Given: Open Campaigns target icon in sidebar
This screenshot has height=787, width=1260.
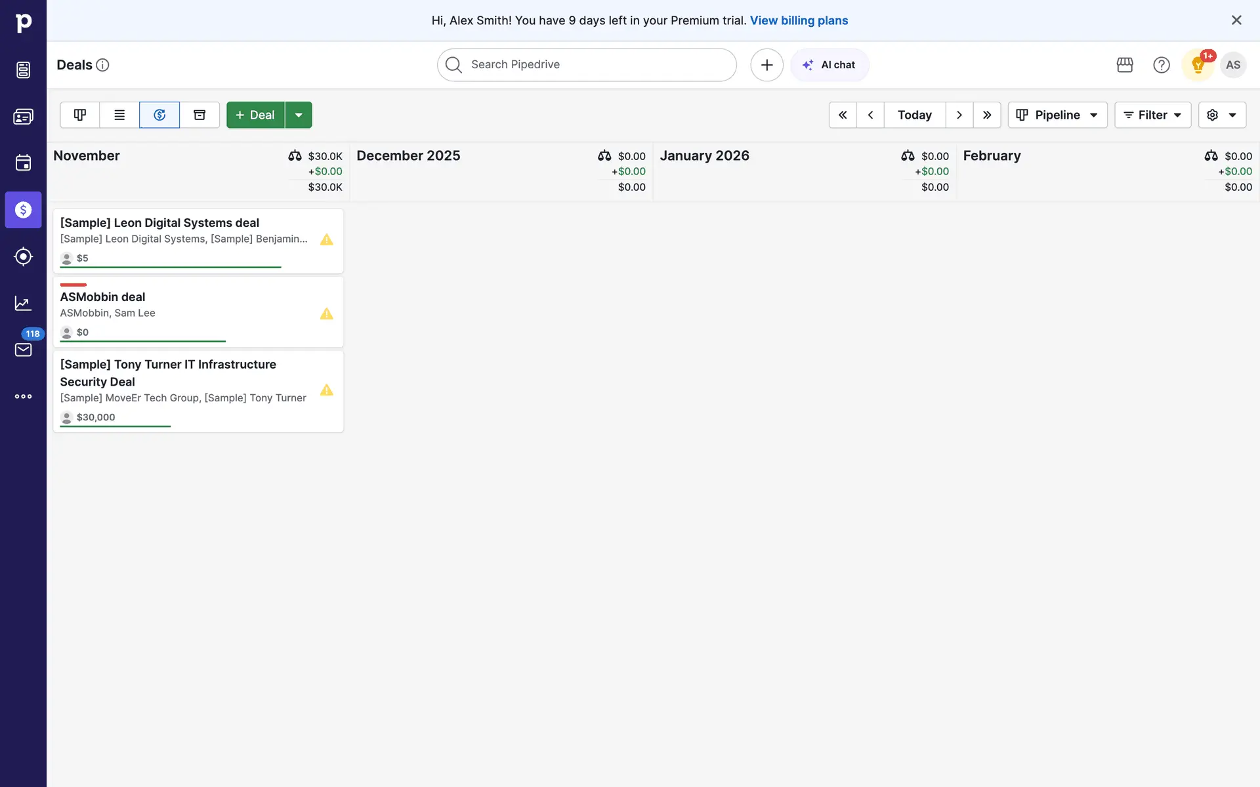Looking at the screenshot, I should click(23, 256).
